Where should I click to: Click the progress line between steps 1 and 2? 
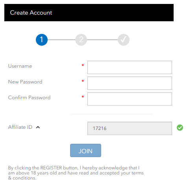(x=61, y=40)
